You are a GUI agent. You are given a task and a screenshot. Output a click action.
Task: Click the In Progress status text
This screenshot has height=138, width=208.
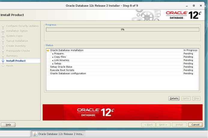tap(190, 50)
